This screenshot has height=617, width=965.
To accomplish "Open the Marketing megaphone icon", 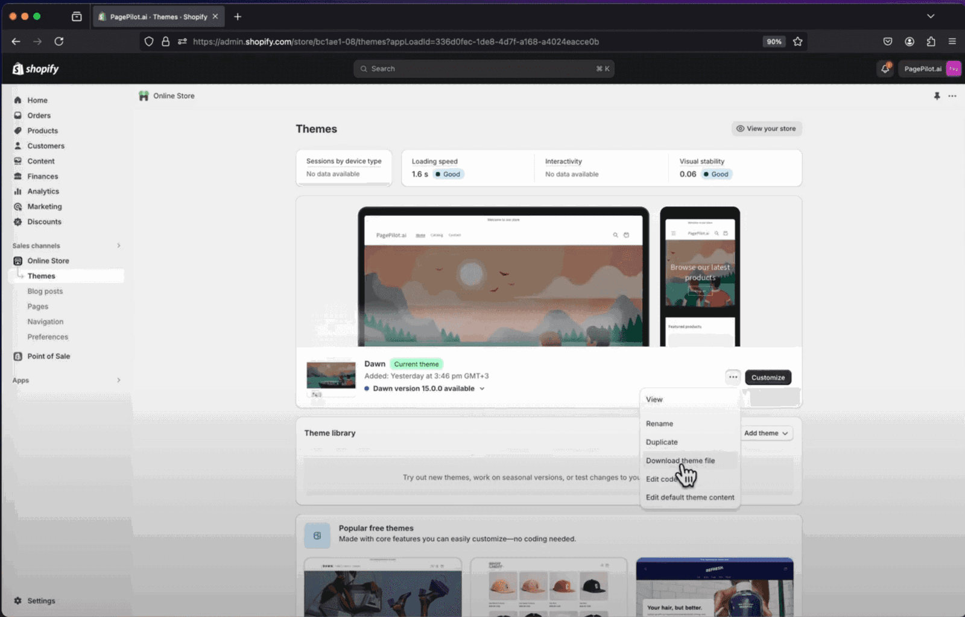I will coord(18,206).
